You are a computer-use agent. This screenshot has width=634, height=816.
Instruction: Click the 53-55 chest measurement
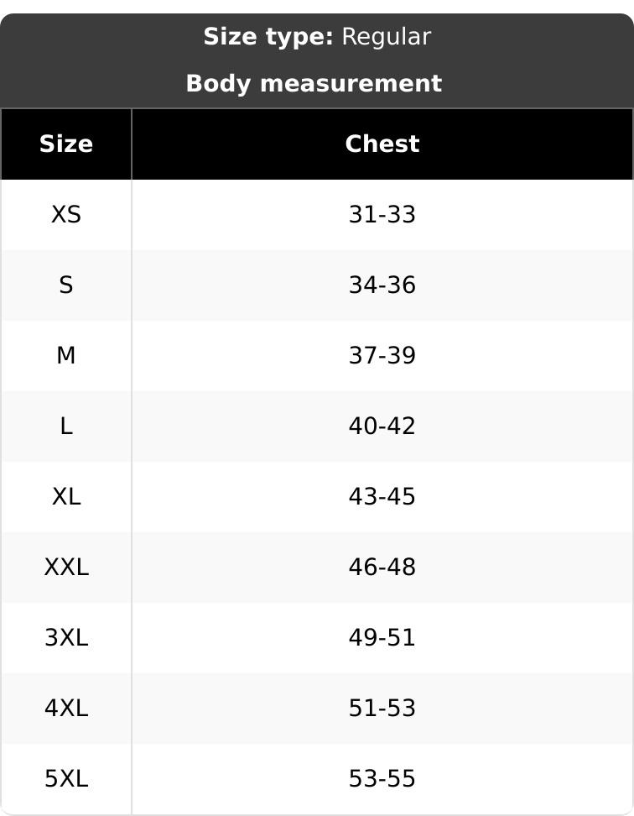pyautogui.click(x=382, y=779)
